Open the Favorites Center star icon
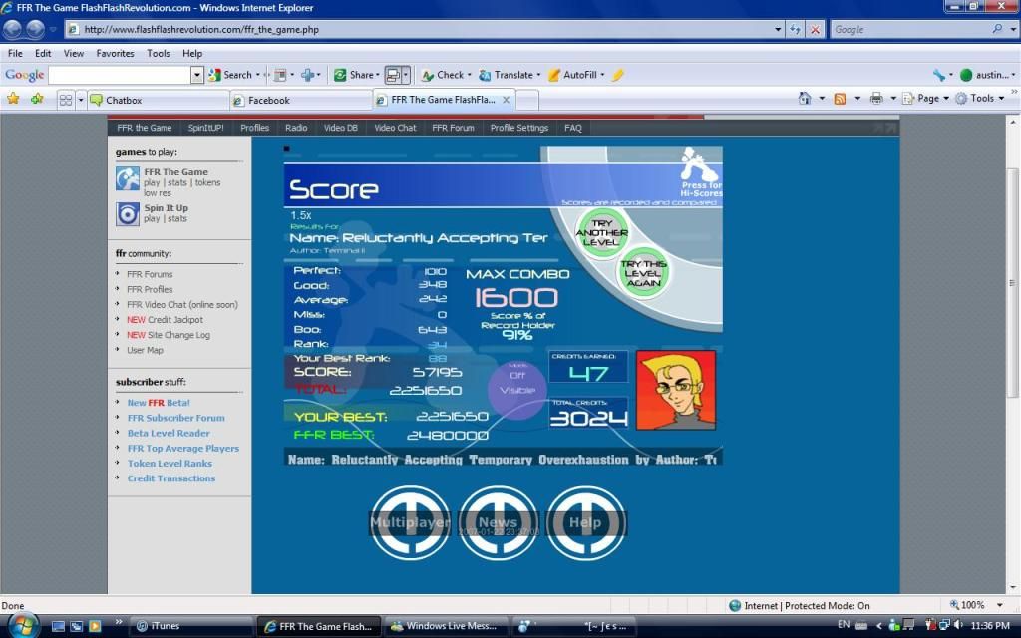 (x=14, y=99)
